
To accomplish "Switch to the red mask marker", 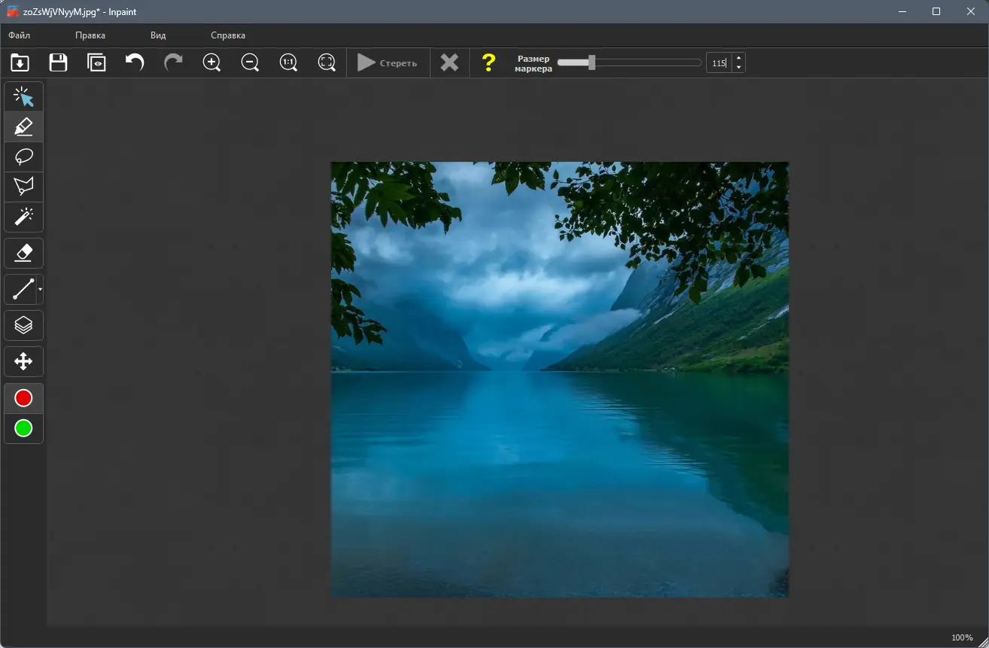I will (x=23, y=397).
